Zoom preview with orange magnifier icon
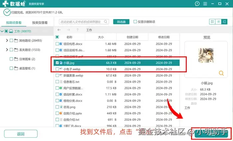The height and width of the screenshot is (141, 233). coord(221,73)
